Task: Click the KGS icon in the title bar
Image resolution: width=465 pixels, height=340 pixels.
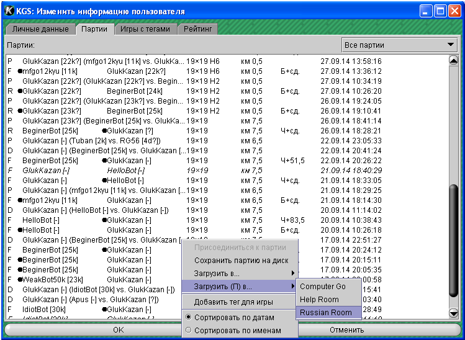Action: point(9,11)
